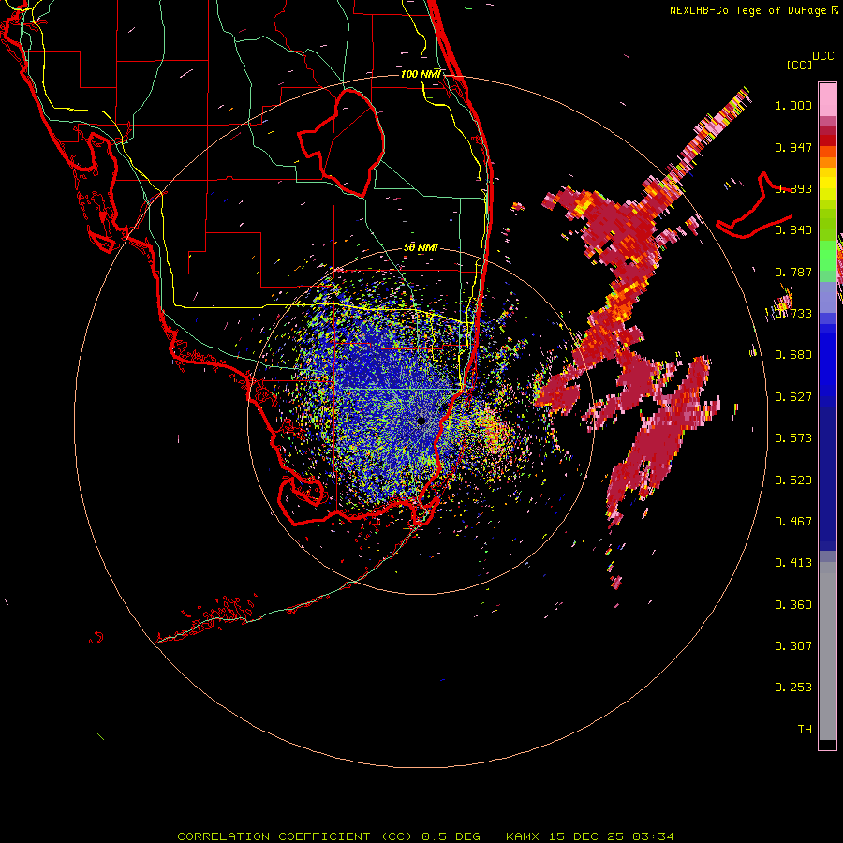Select the 0.627 scale value
The height and width of the screenshot is (843, 843).
pos(793,397)
